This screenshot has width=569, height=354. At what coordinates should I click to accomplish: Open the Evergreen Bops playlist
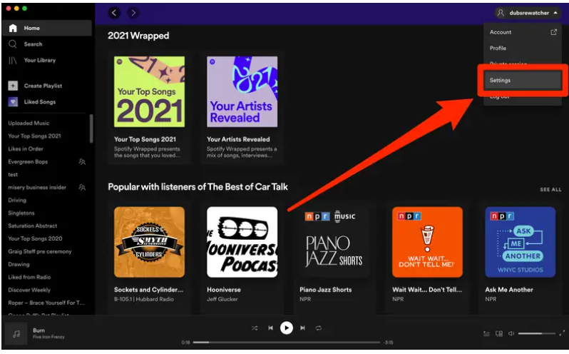[x=28, y=161]
